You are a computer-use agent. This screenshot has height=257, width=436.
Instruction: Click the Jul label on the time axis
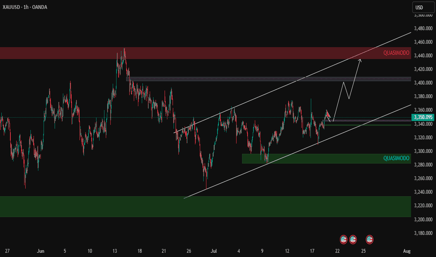pos(213,251)
